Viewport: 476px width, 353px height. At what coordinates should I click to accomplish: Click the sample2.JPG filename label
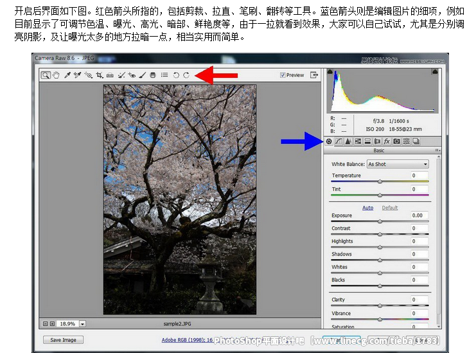tap(177, 324)
